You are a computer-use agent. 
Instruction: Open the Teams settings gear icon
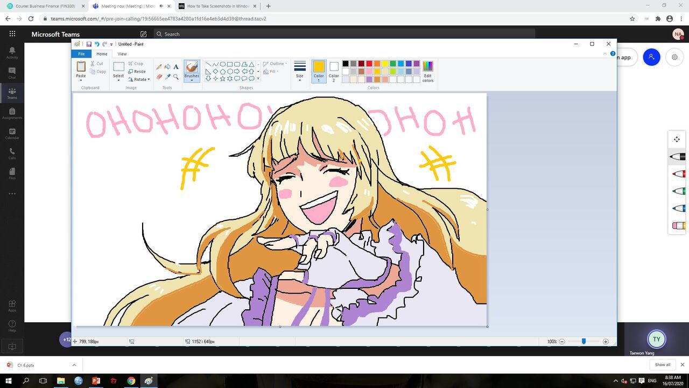[x=674, y=57]
